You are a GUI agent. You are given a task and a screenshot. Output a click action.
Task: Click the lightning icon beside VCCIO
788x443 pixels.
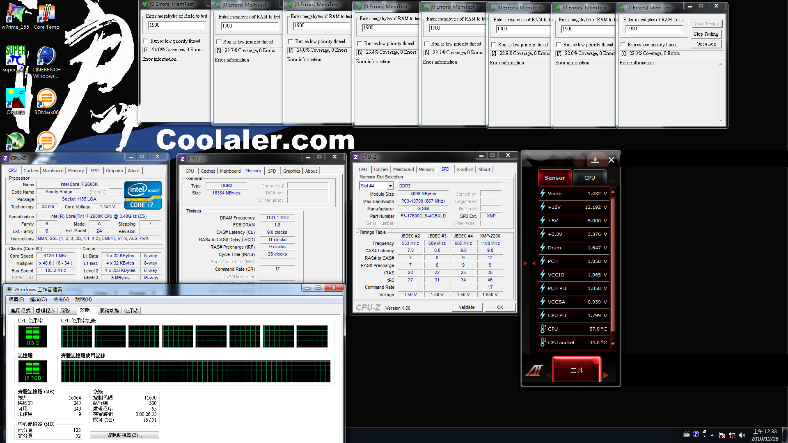point(543,274)
